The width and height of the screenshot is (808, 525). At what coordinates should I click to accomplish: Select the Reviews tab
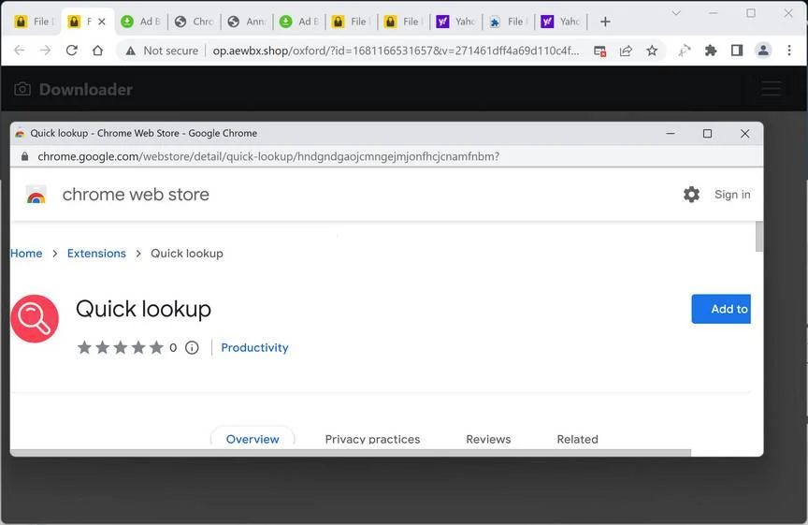pos(488,440)
